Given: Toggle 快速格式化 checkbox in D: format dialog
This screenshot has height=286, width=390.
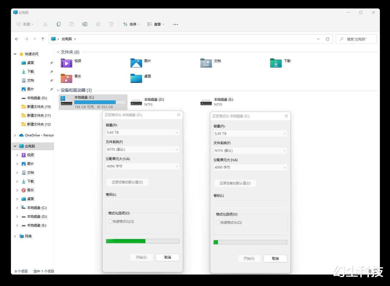Looking at the screenshot, I should pyautogui.click(x=110, y=221).
